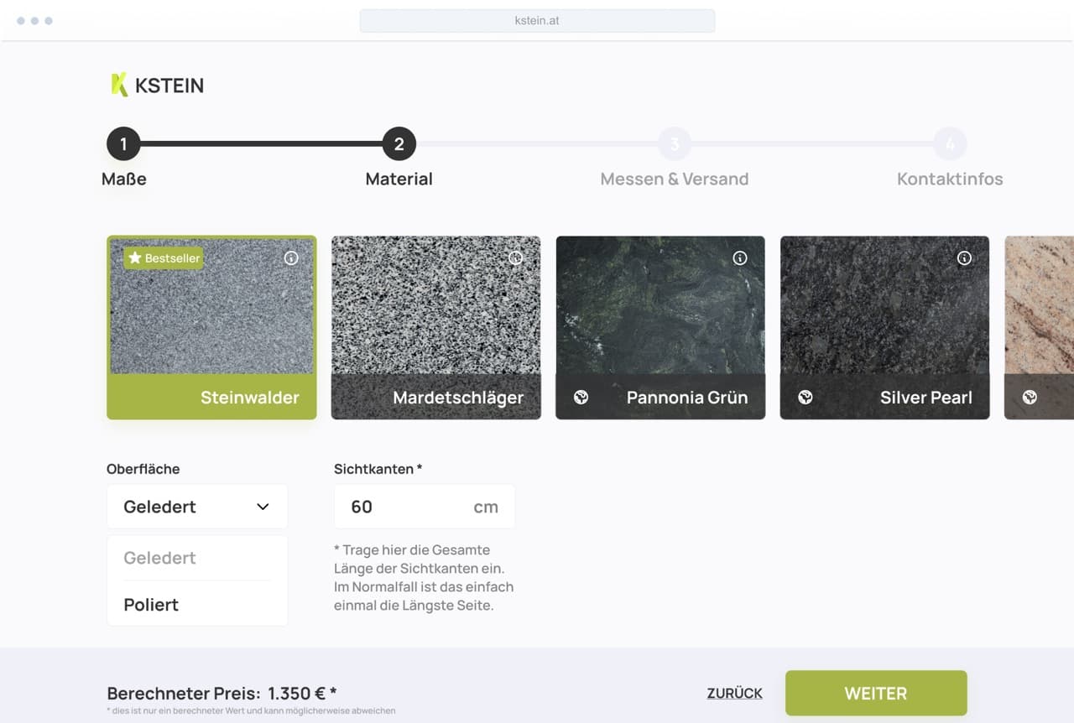The height and width of the screenshot is (723, 1074).
Task: Expand the Oberfläche dropdown chevron
Action: coord(263,507)
